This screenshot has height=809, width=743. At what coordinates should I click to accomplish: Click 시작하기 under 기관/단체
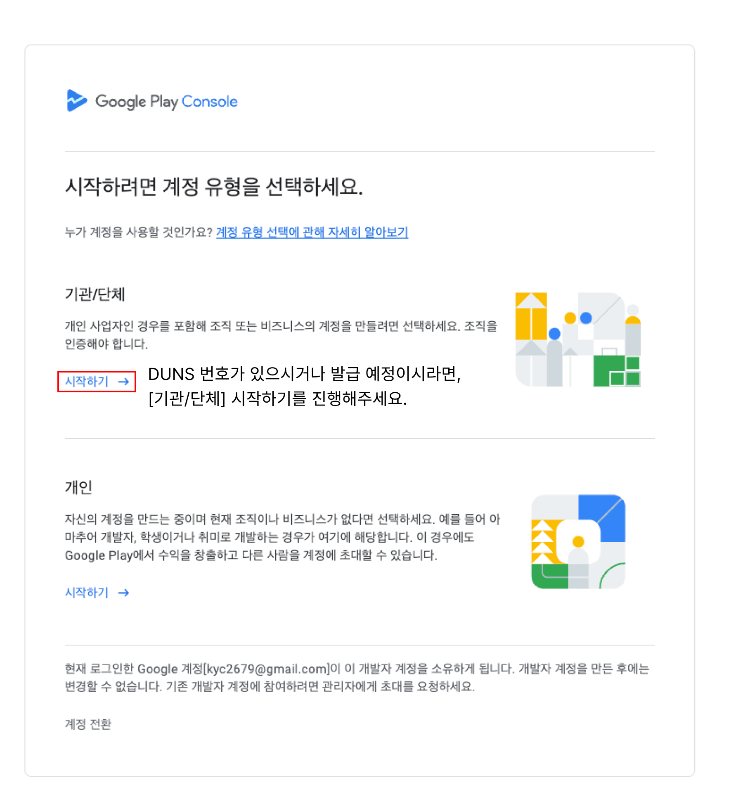[97, 381]
